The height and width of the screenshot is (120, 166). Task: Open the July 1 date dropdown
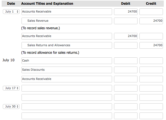click(x=11, y=11)
